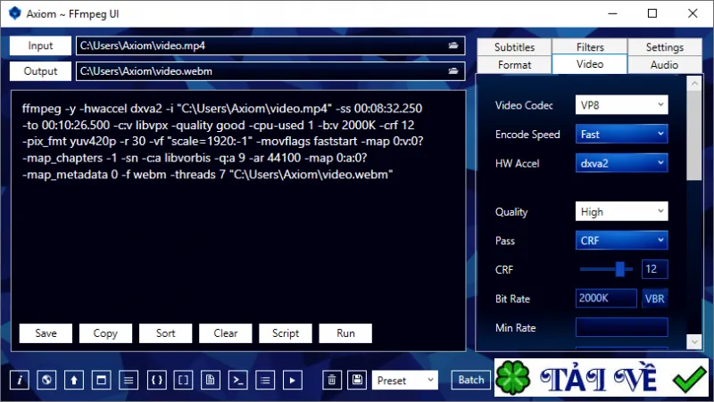
Task: Switch to the Subtitles tab
Action: point(514,47)
